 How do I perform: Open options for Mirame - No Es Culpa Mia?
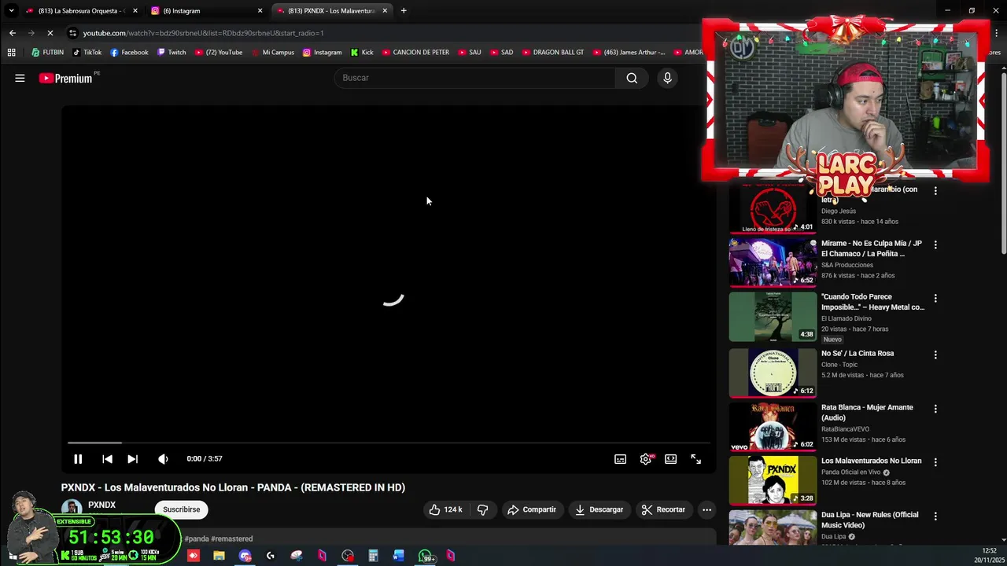(x=935, y=244)
